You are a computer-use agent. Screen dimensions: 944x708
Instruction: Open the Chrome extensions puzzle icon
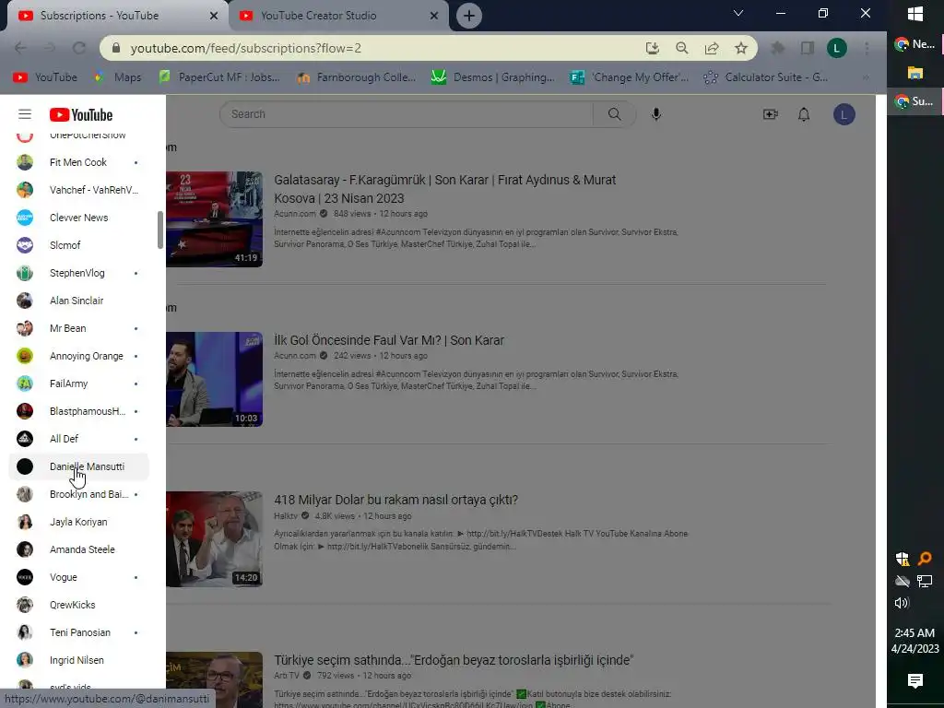pyautogui.click(x=778, y=48)
